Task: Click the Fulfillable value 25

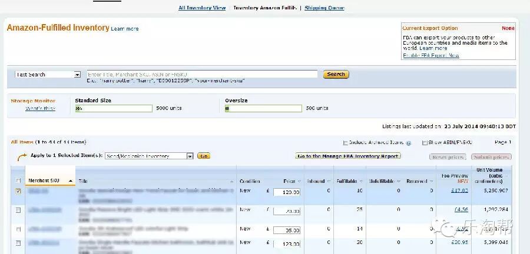Action: point(359,210)
